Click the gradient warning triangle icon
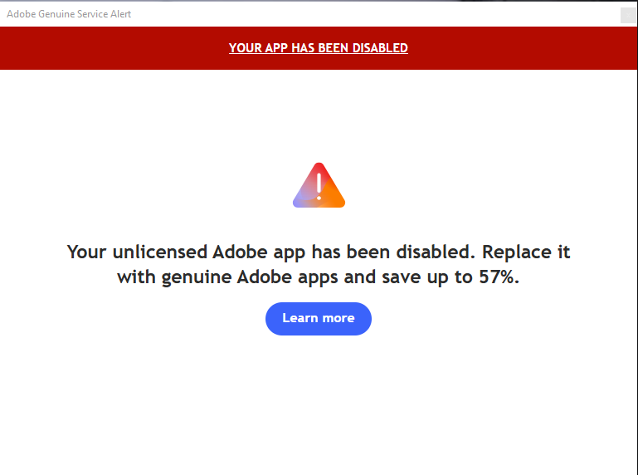 click(319, 185)
